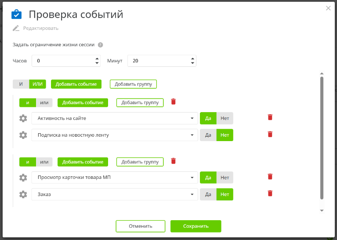Viewport: 337px width, 240px height.
Task: Click gear icon beside Заказ event
Action: click(x=23, y=194)
